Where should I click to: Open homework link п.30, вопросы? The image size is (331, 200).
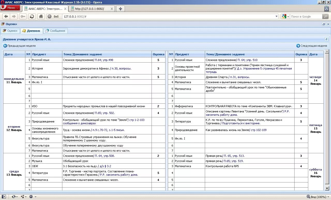click(x=121, y=68)
